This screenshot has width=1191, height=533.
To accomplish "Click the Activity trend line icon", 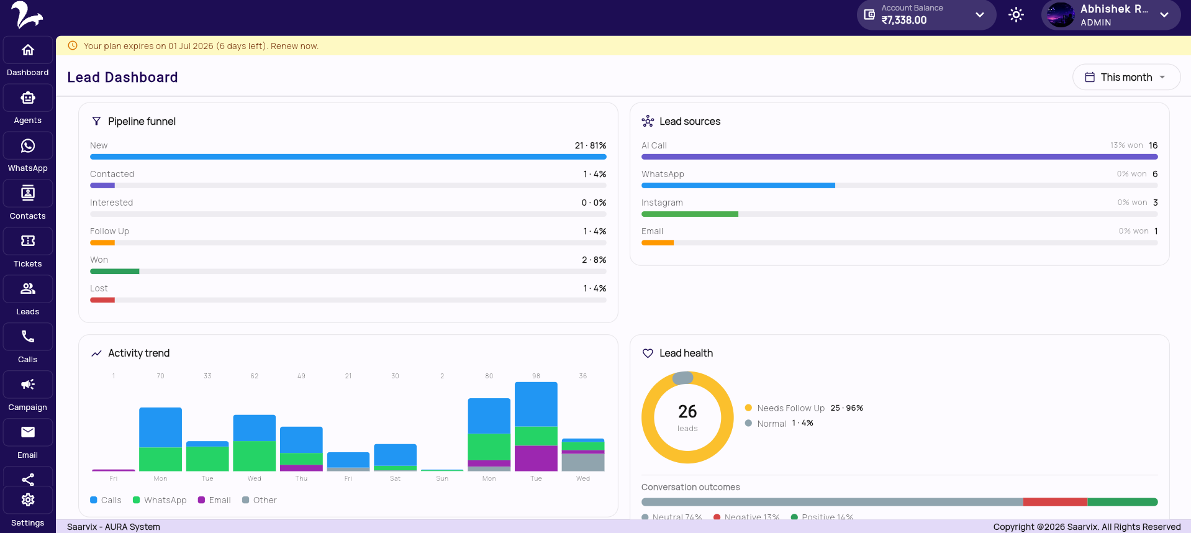I will [x=96, y=353].
